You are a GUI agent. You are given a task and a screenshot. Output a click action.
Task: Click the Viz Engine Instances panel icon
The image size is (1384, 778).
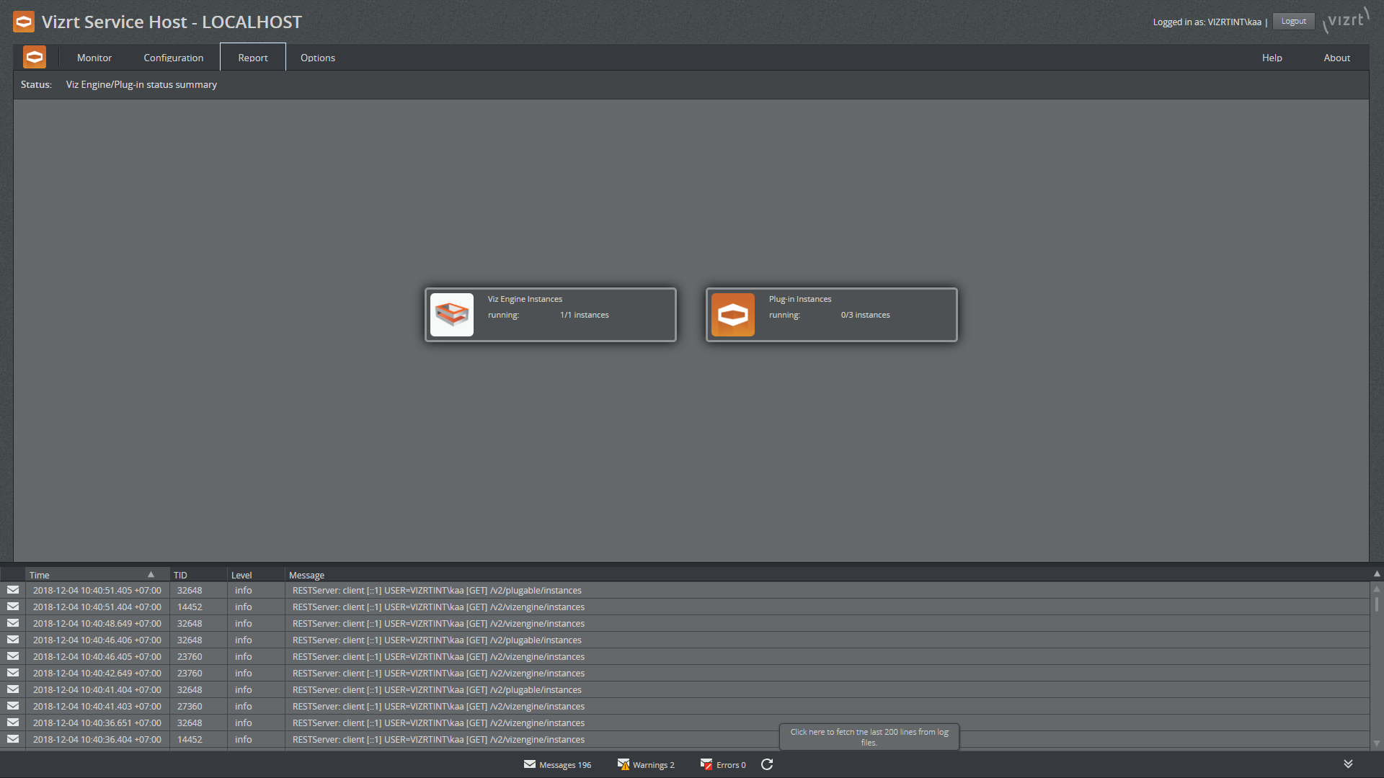(x=453, y=313)
